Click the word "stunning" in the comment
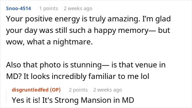192x108 pixels. (86, 65)
